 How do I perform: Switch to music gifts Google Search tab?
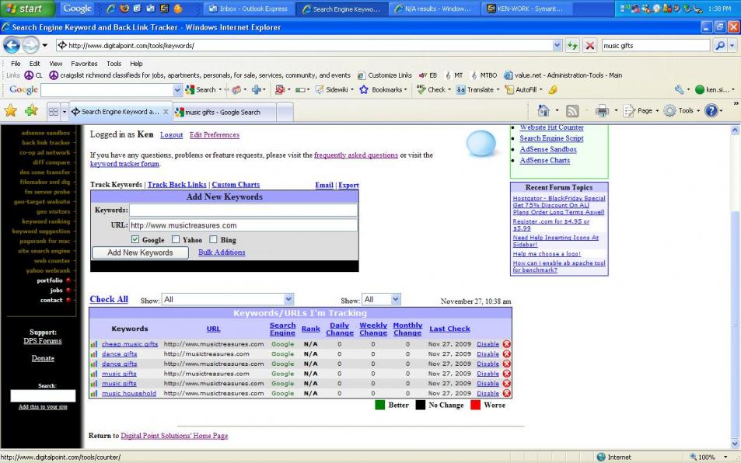[x=225, y=112]
